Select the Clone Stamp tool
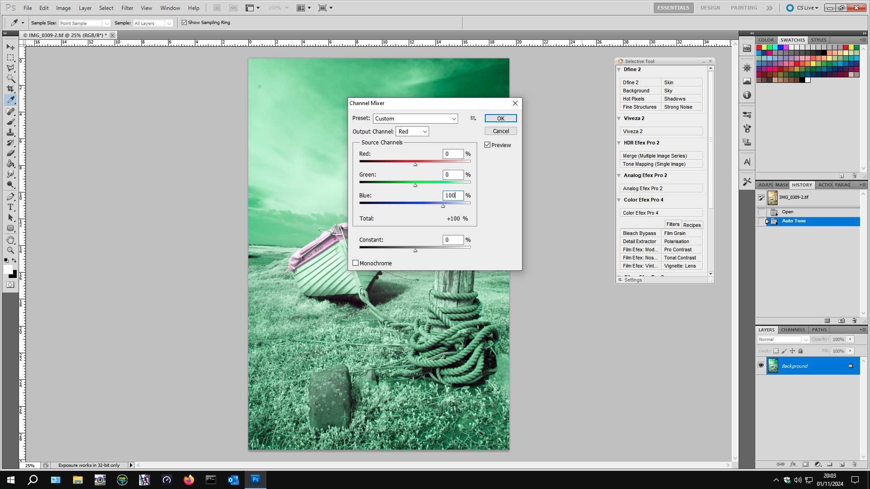 pyautogui.click(x=10, y=132)
